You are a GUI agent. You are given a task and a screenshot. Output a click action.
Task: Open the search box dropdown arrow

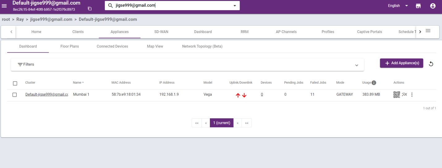(235, 6)
